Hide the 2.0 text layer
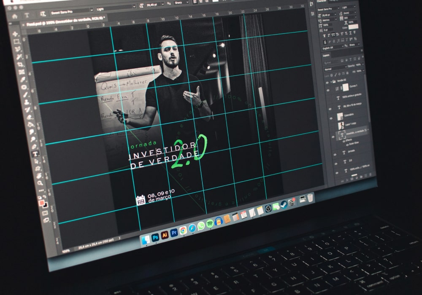The image size is (422, 295). pos(336,164)
